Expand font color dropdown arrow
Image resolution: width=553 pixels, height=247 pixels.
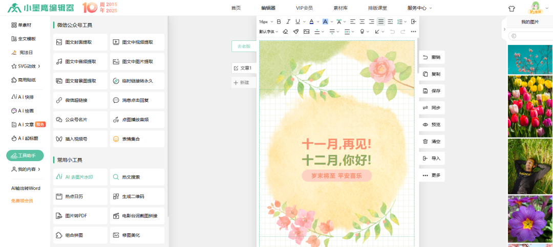pyautogui.click(x=318, y=22)
